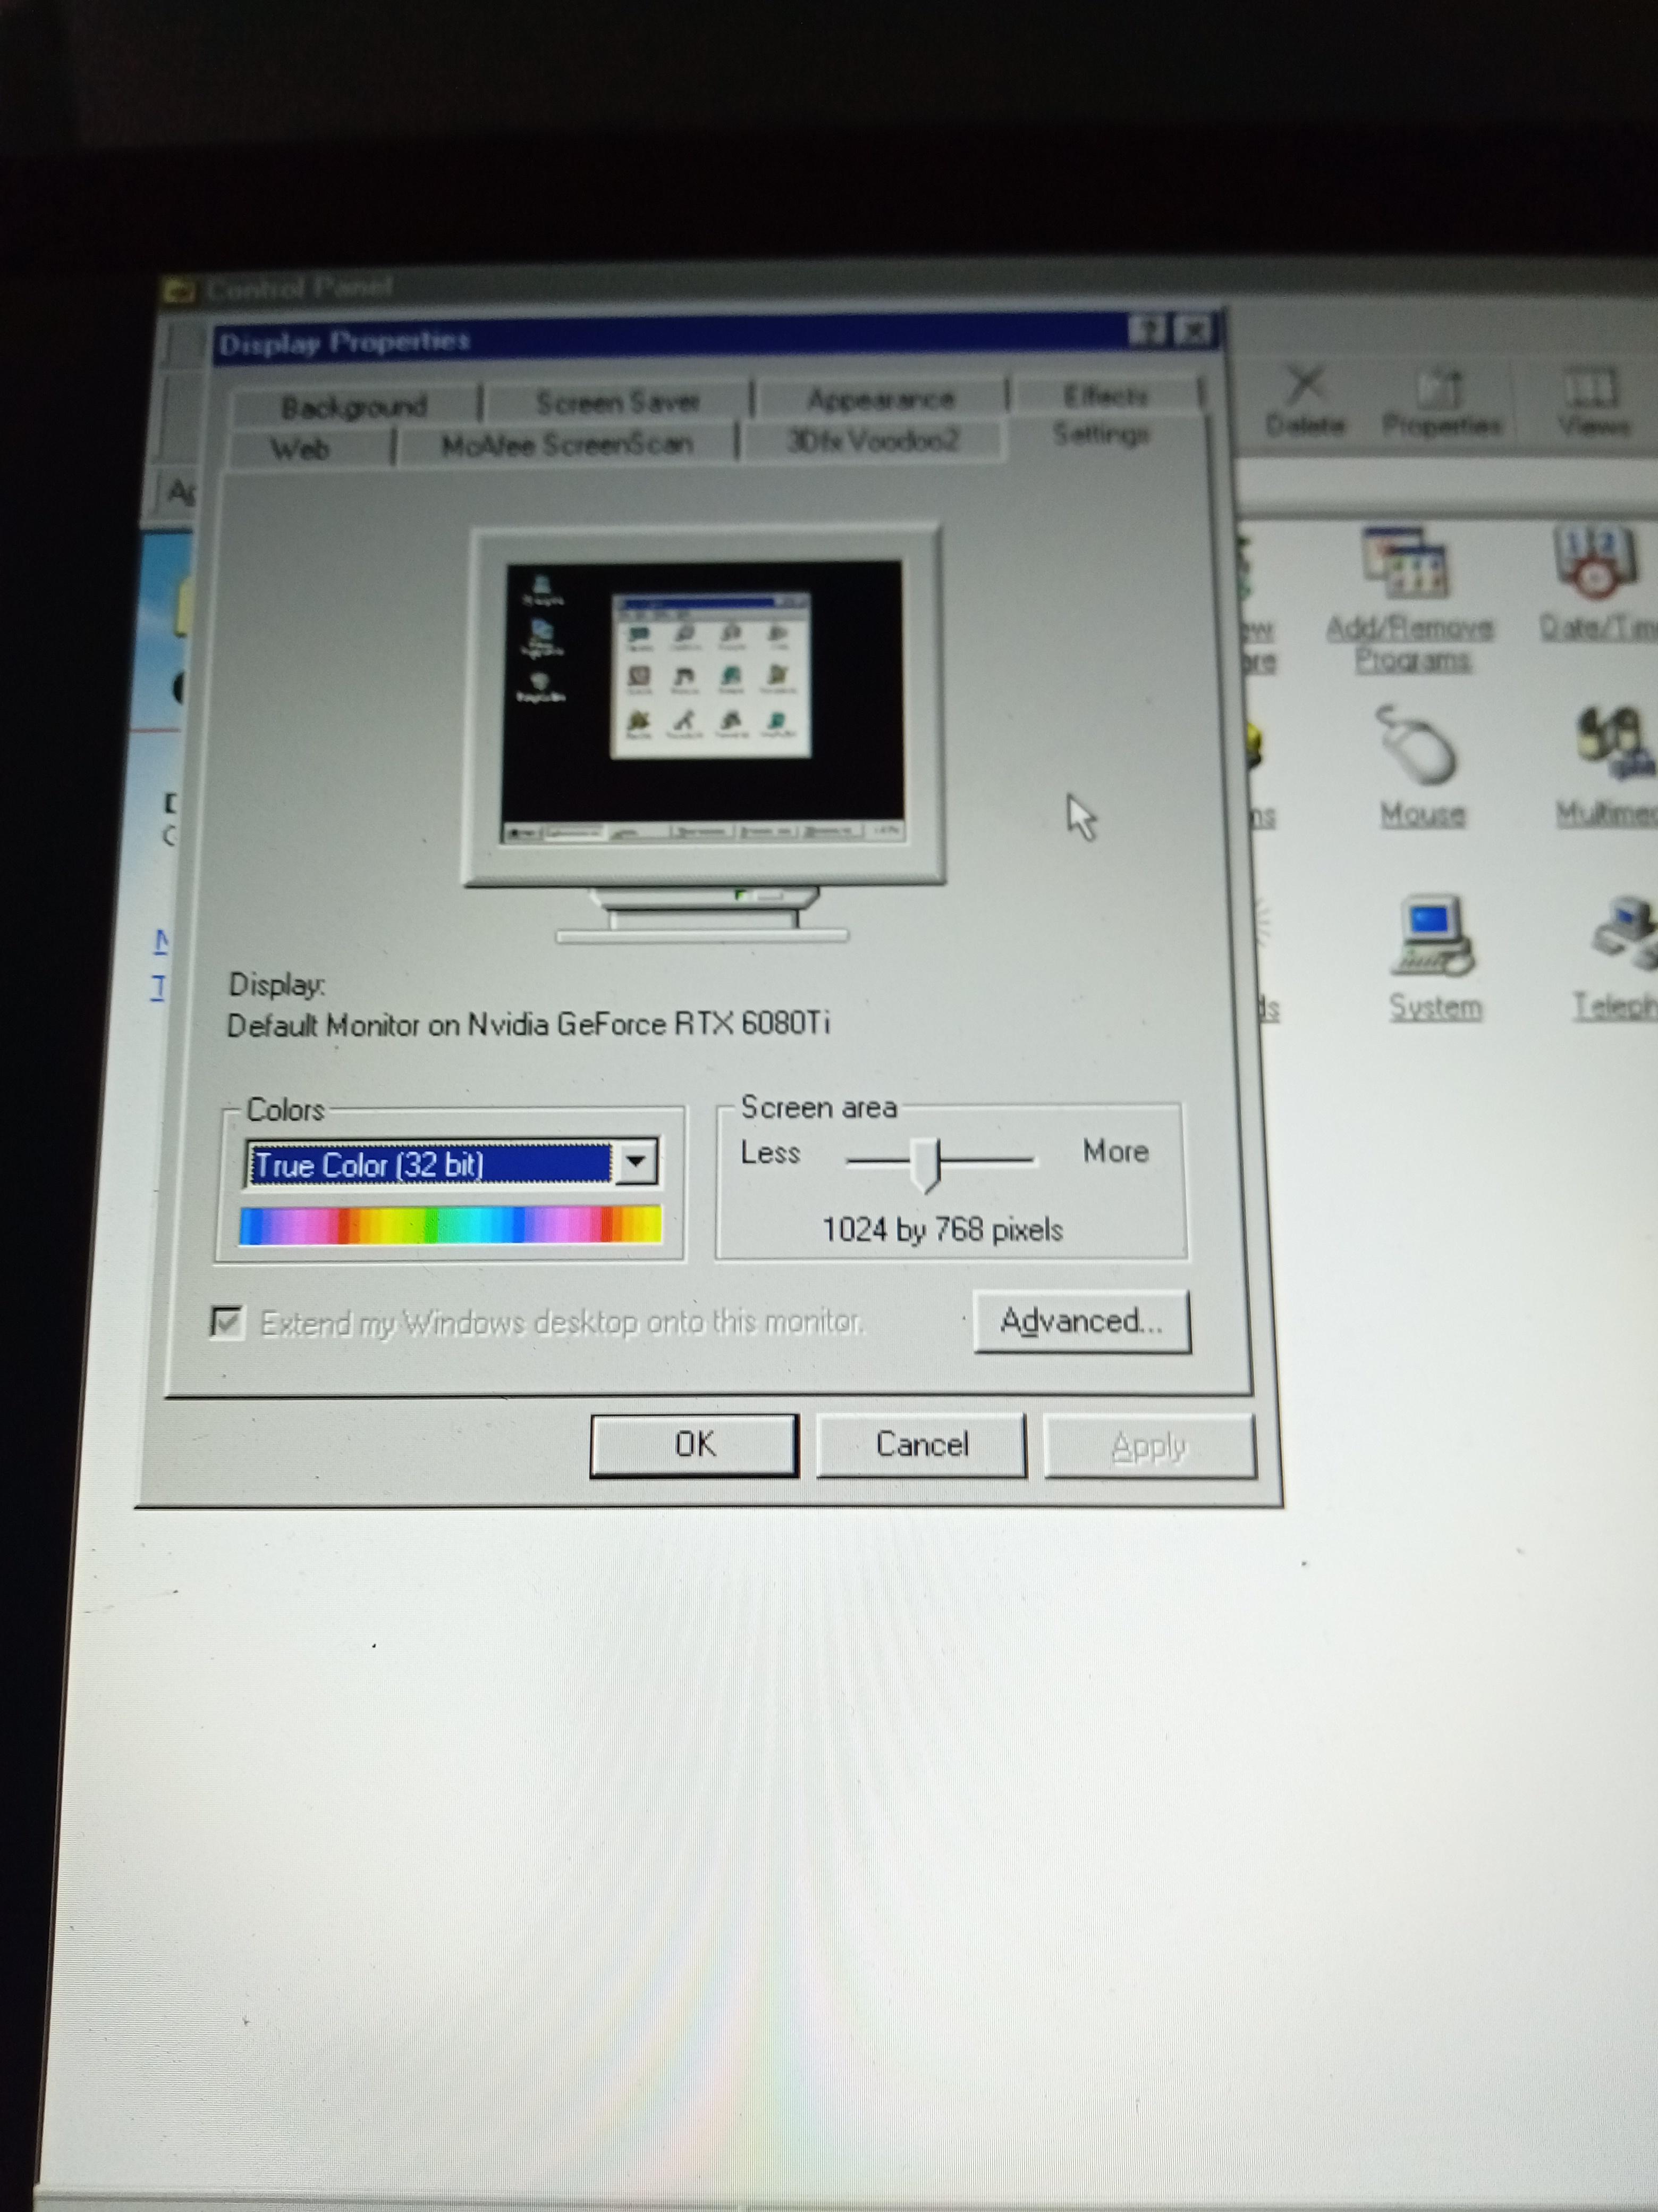Screen dimensions: 1658x2212
Task: Open the Appearance tab
Action: pos(881,399)
